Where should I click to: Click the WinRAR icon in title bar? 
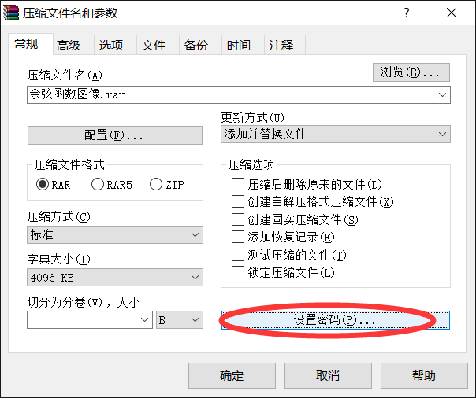click(11, 13)
